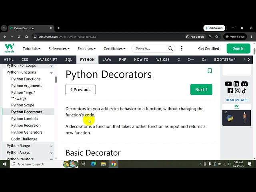Open the Windows Start menu
The height and width of the screenshot is (192, 256).
pos(5,164)
